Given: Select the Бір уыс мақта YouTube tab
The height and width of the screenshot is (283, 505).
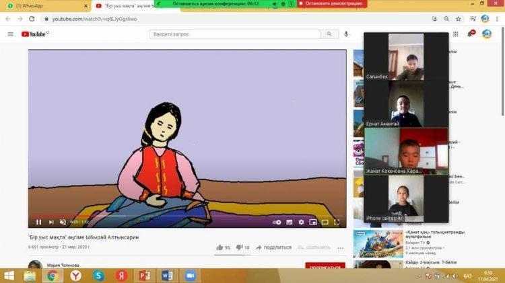Looking at the screenshot, I should pyautogui.click(x=125, y=6).
